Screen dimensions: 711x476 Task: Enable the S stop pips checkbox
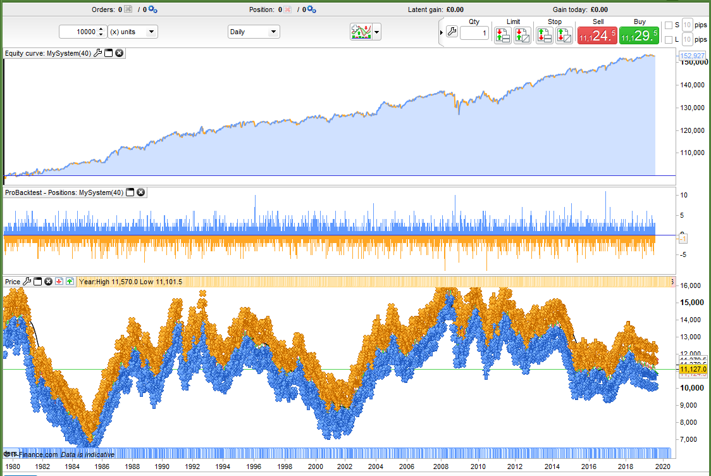669,25
